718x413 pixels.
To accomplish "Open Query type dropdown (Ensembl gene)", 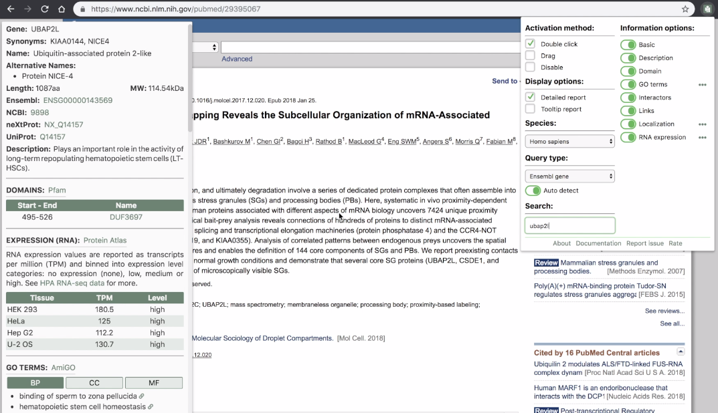I will pyautogui.click(x=569, y=176).
